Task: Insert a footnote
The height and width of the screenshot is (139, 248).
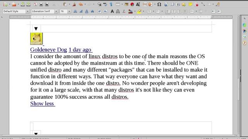Action: (x=172, y=4)
